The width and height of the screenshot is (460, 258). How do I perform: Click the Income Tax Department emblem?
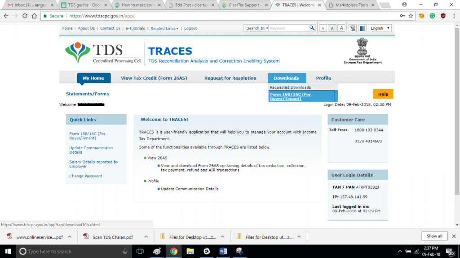tap(363, 51)
